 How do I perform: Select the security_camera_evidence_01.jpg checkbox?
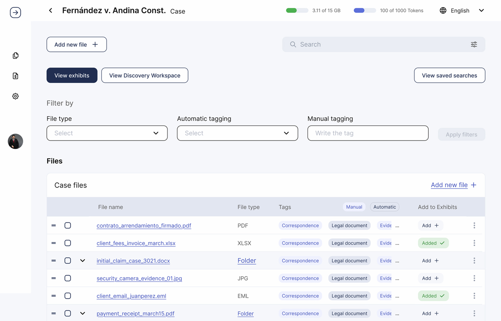tap(68, 278)
